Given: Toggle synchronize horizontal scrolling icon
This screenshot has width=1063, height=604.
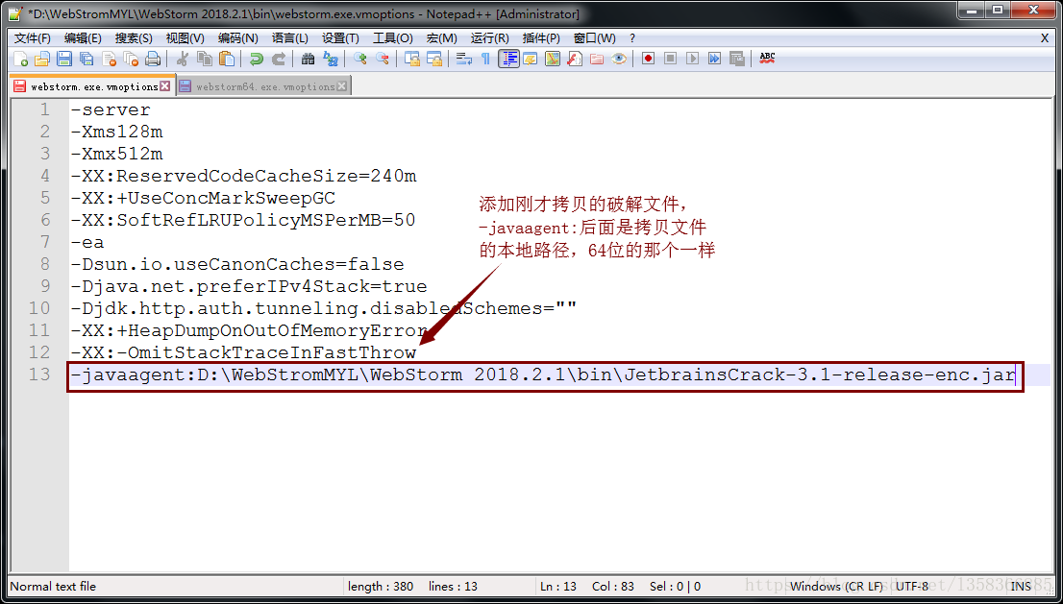Looking at the screenshot, I should tap(433, 59).
